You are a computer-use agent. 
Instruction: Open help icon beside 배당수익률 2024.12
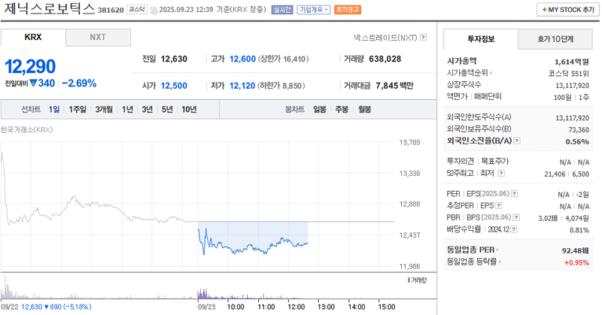[514, 229]
